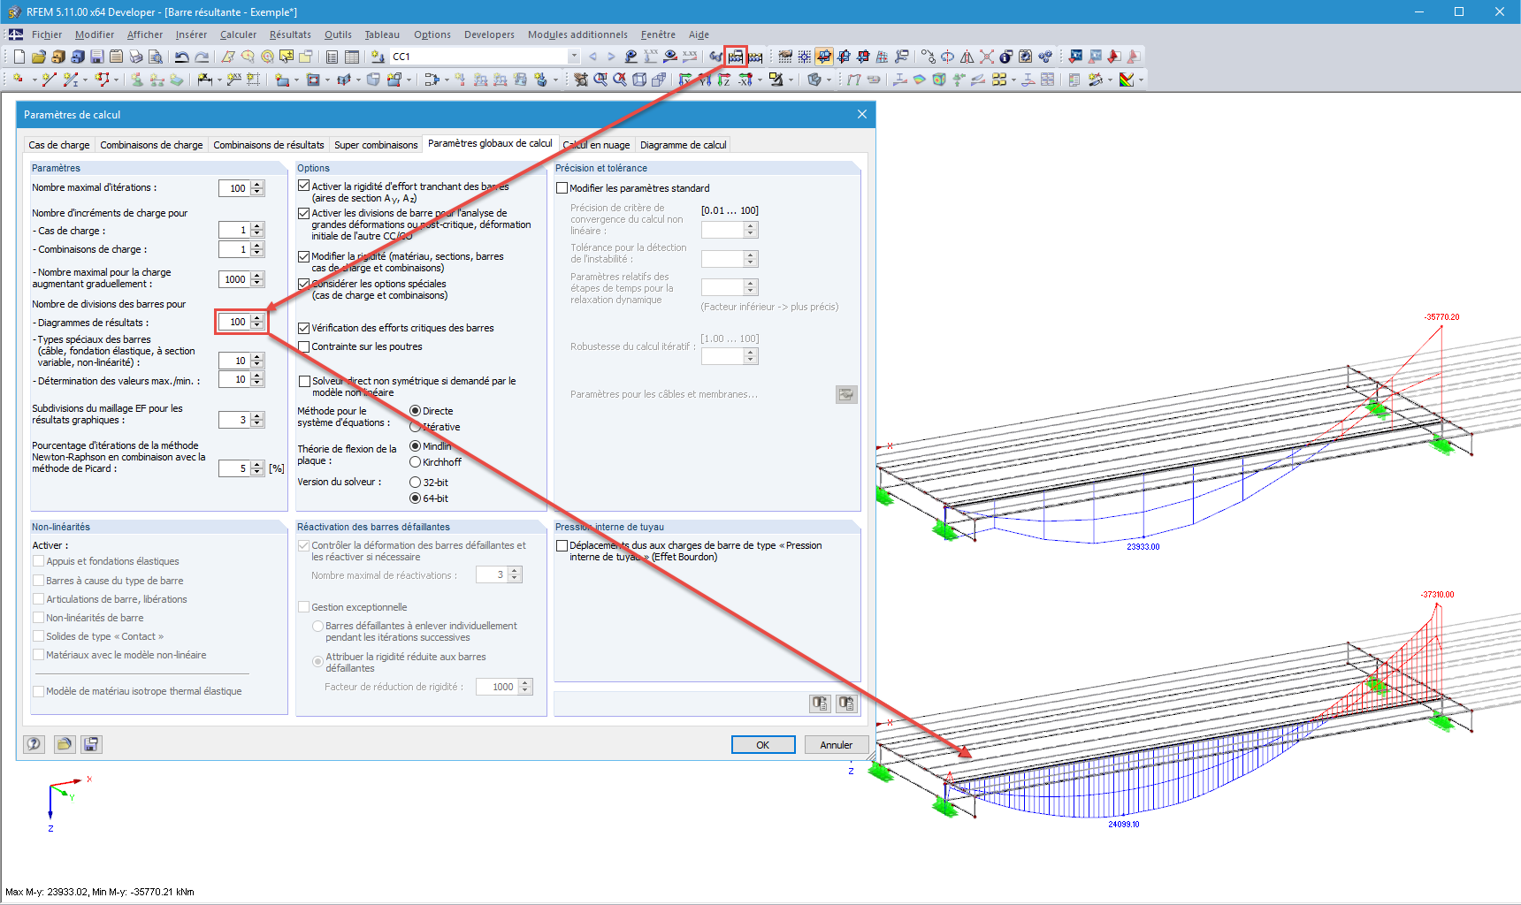The height and width of the screenshot is (905, 1521).
Task: Toggle 'Modifier la rigidité' checkbox
Action: (303, 256)
